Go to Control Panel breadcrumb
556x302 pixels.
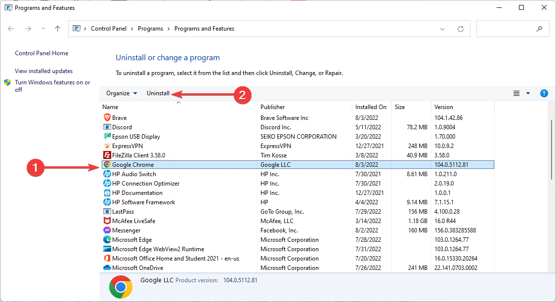[109, 29]
